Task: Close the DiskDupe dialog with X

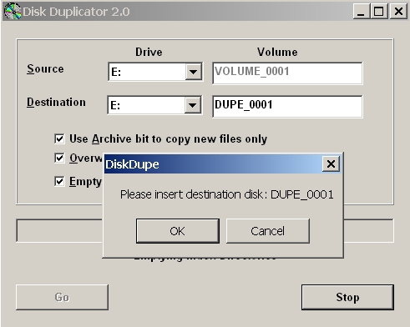Action: pos(331,164)
